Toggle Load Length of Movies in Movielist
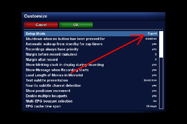 click(91, 75)
